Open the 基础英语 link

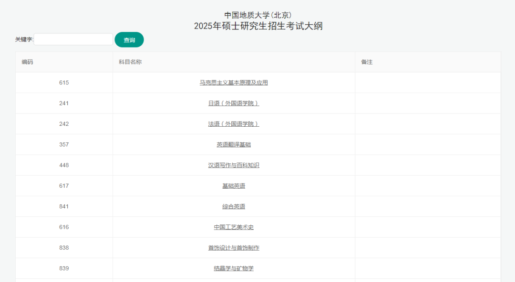tap(234, 186)
